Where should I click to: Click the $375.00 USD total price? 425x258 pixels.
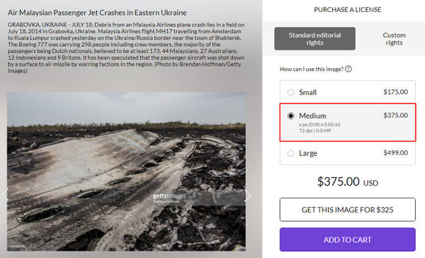348,181
